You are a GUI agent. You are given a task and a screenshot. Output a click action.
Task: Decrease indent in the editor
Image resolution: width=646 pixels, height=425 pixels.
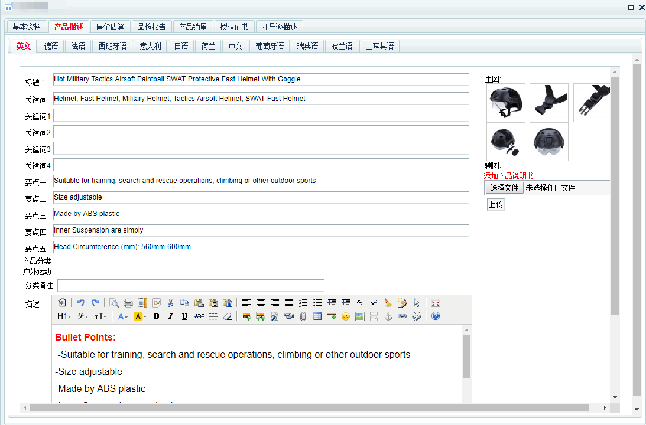[346, 303]
